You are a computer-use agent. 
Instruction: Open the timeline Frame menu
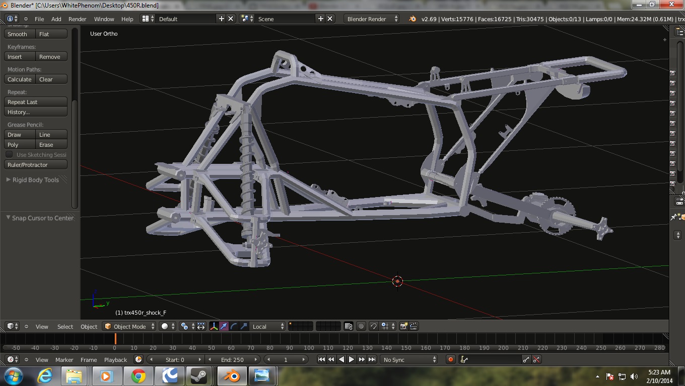89,360
